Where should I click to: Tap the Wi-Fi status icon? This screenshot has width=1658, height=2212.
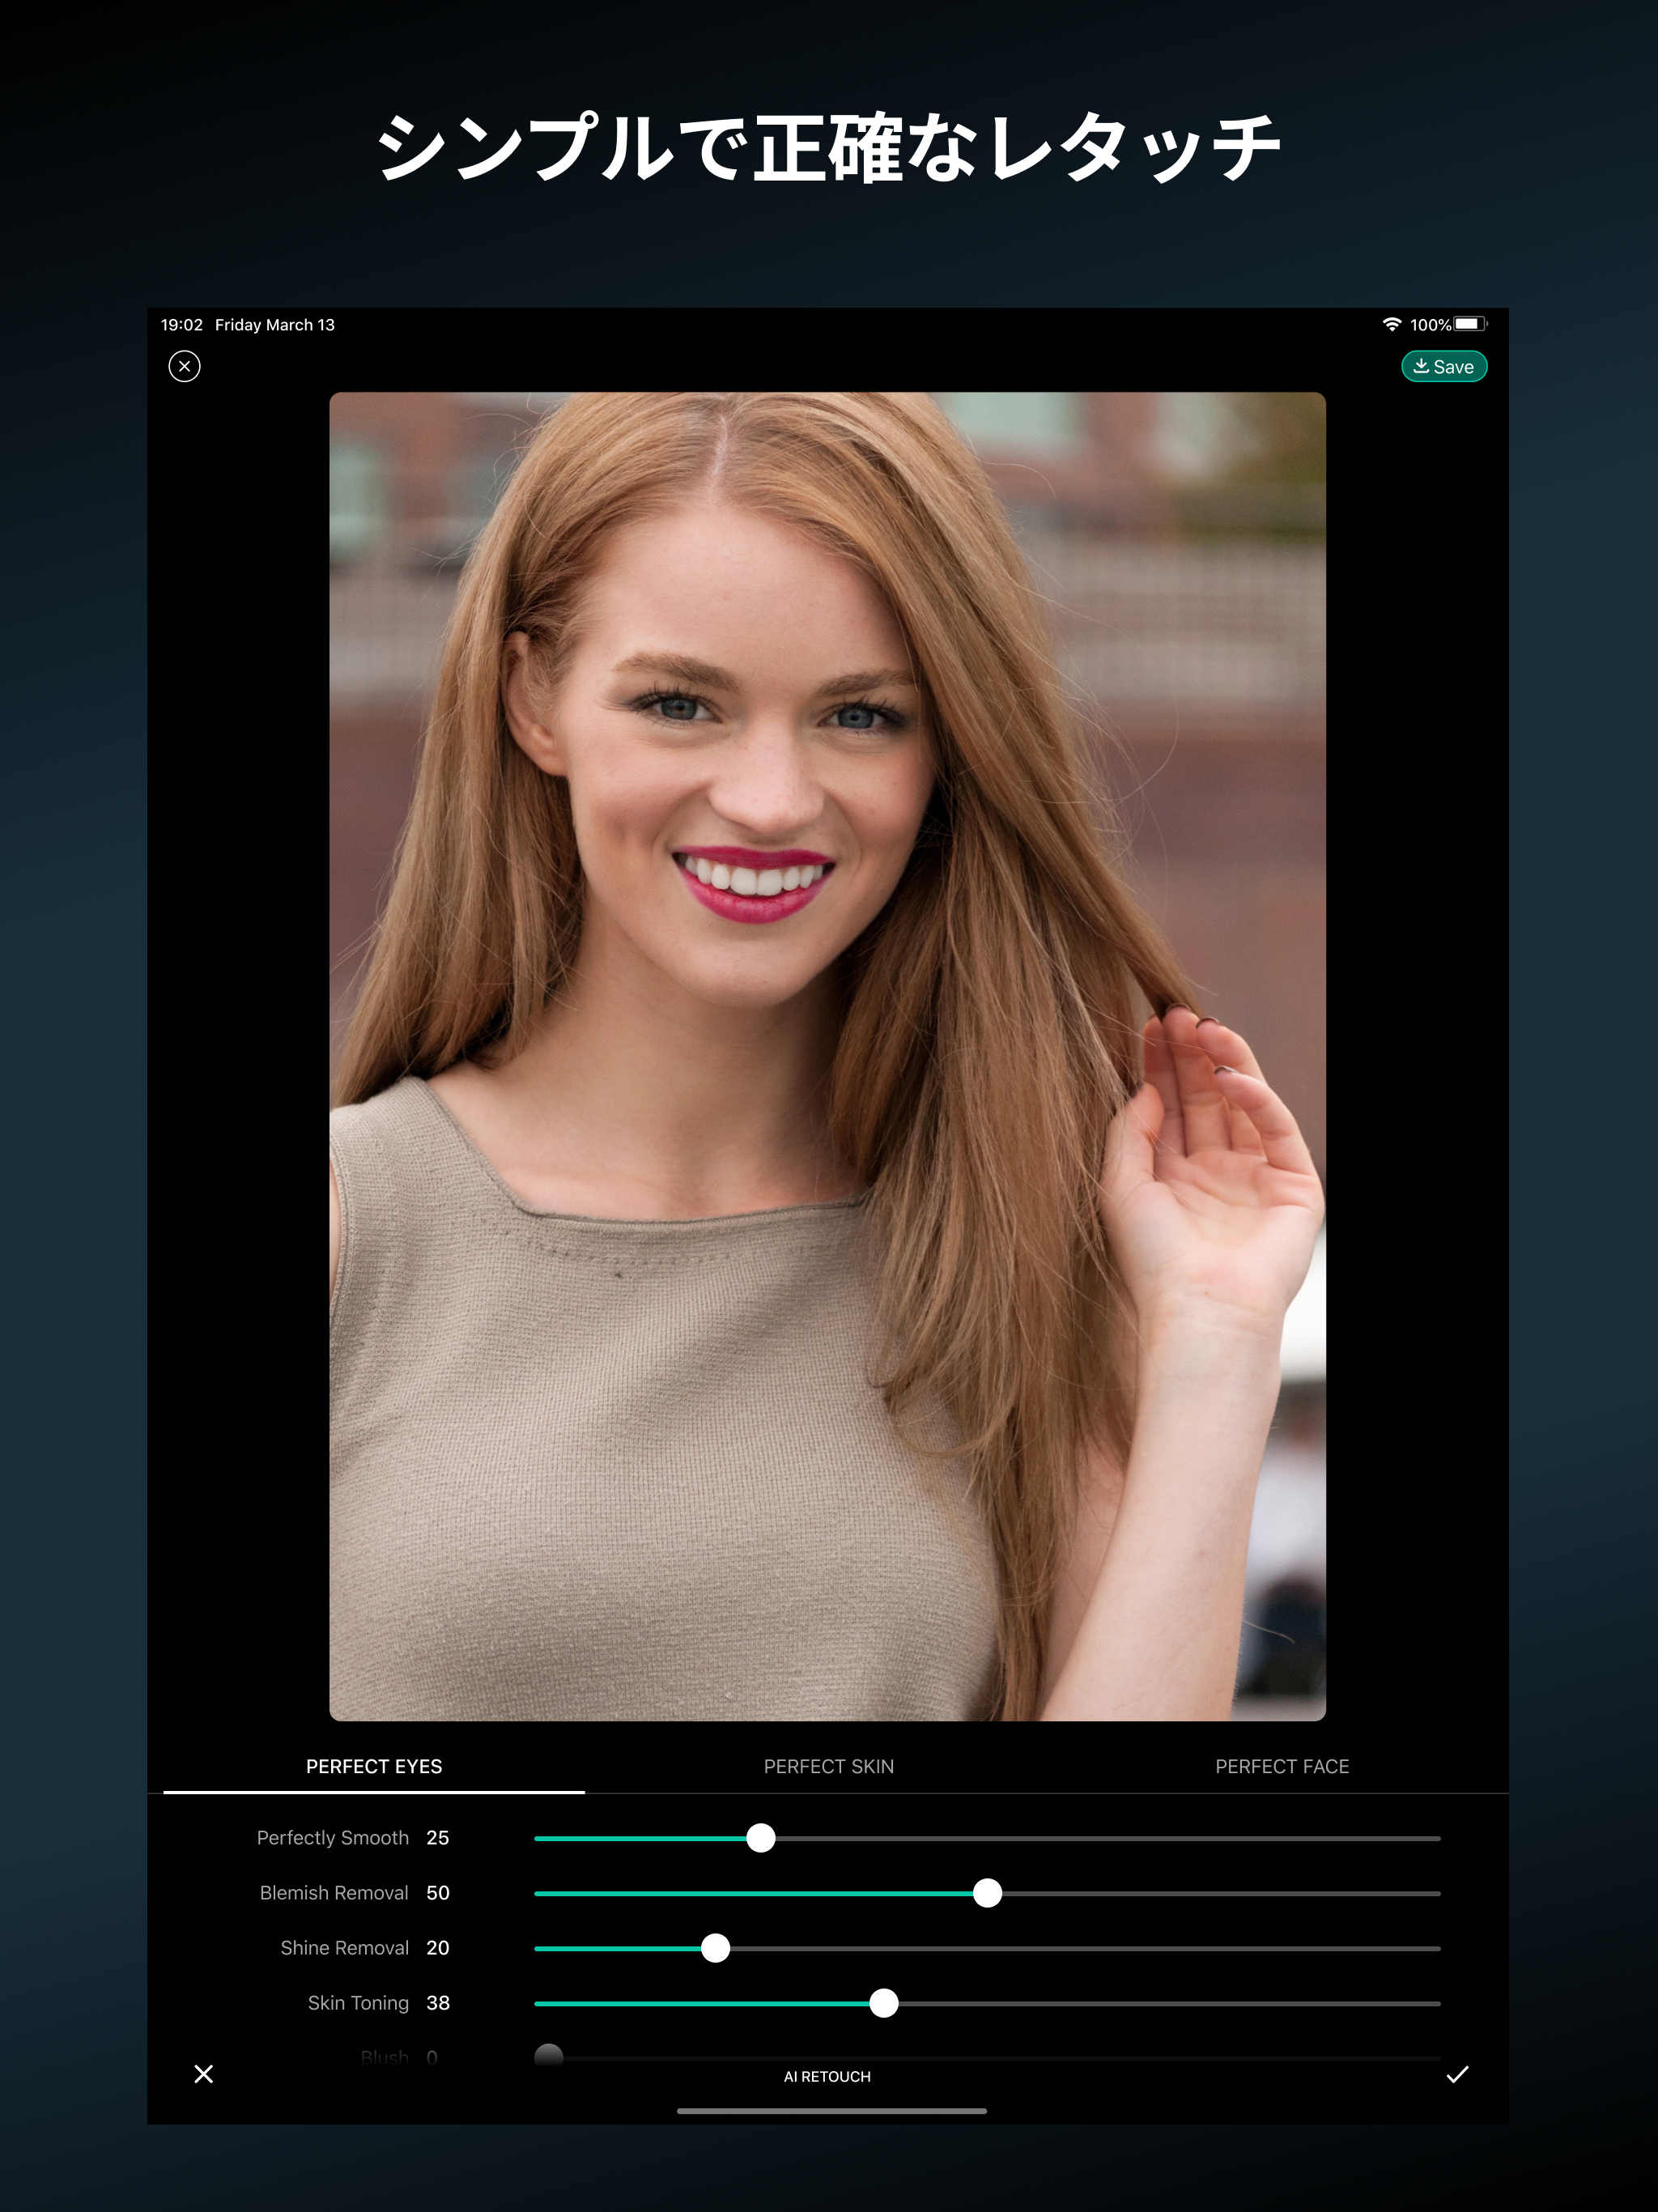coord(1391,324)
